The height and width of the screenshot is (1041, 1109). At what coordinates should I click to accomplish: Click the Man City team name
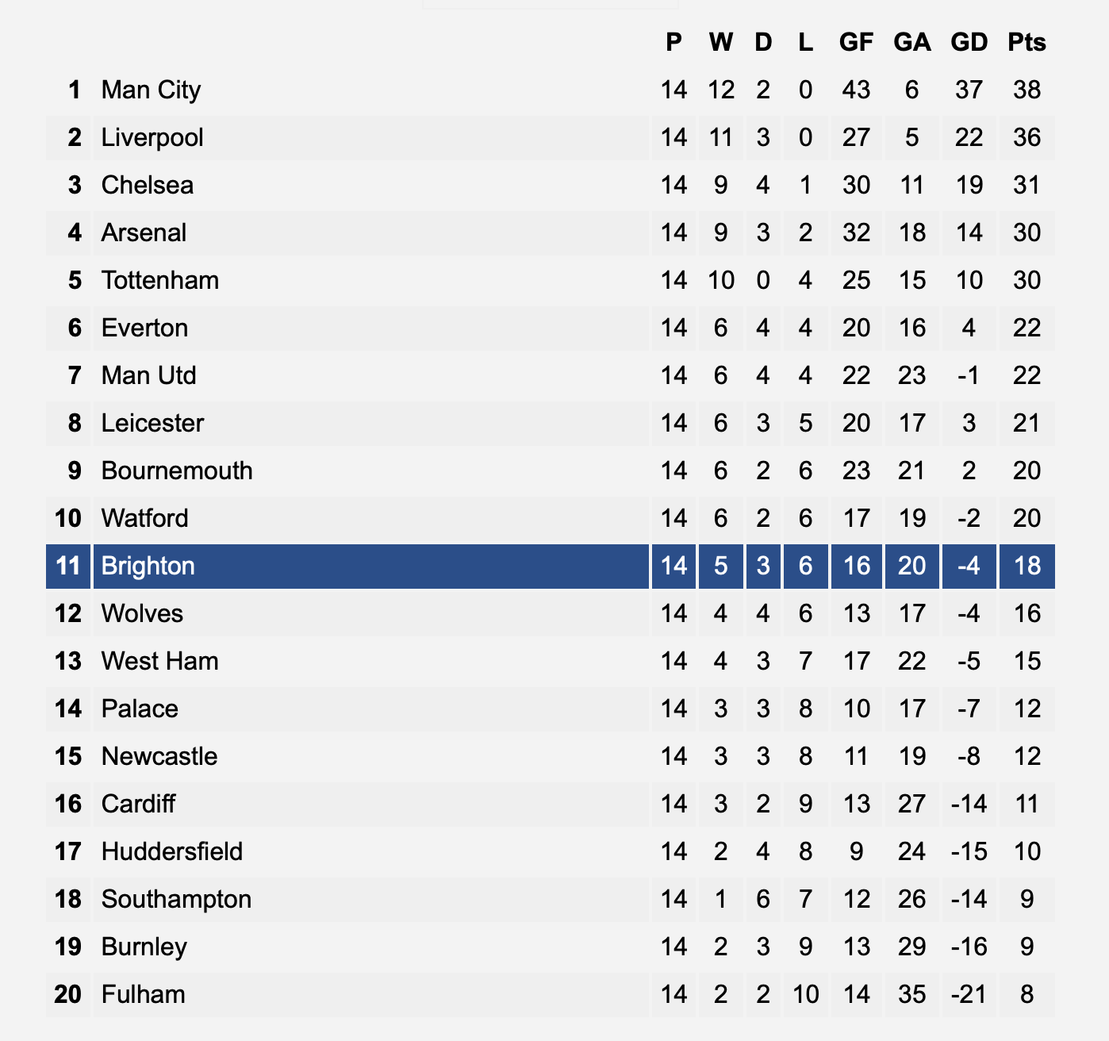coord(151,90)
